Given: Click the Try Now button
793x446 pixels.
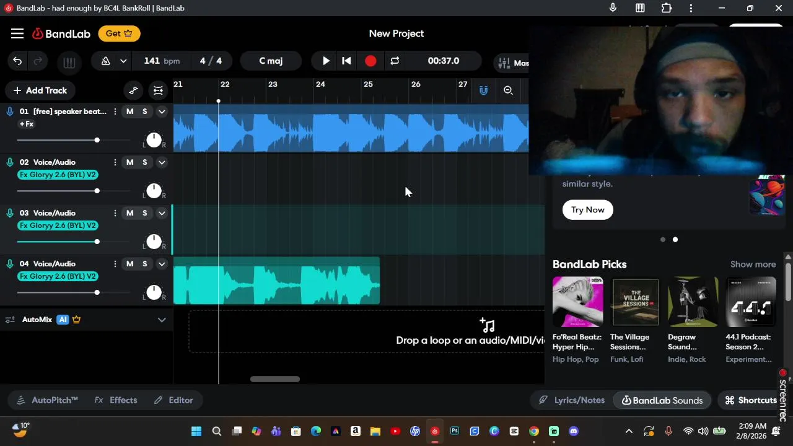Looking at the screenshot, I should pyautogui.click(x=588, y=209).
